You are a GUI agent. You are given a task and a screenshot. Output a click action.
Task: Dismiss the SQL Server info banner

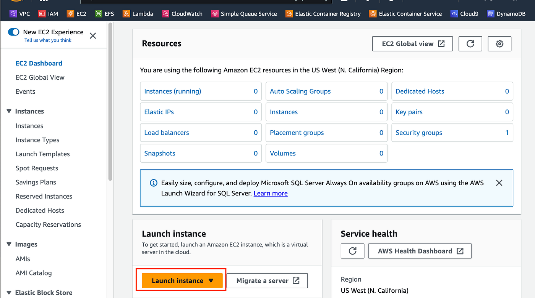(499, 183)
